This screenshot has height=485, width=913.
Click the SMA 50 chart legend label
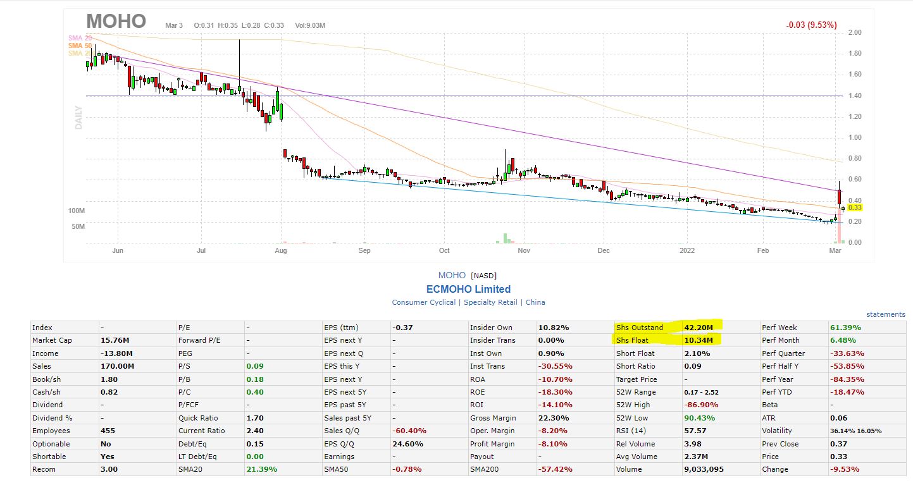[x=80, y=46]
